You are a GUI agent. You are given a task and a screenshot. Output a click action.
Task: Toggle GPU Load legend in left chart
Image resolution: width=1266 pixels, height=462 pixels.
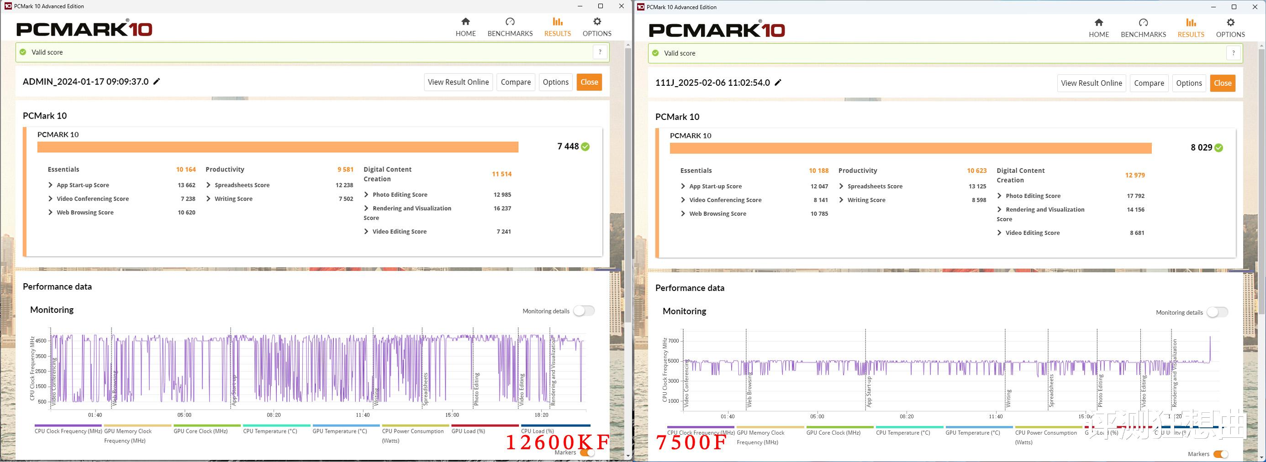(485, 430)
